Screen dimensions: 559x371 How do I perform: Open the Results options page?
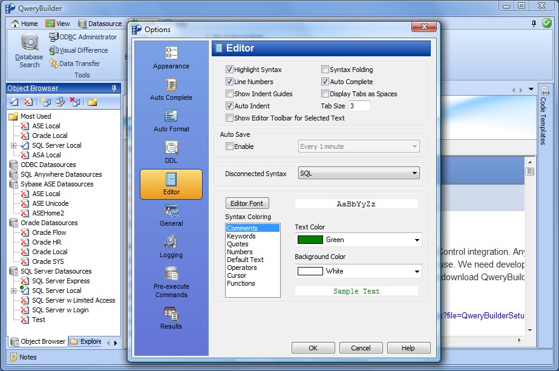click(x=171, y=318)
